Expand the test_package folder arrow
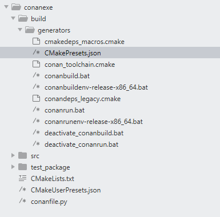 [13, 167]
